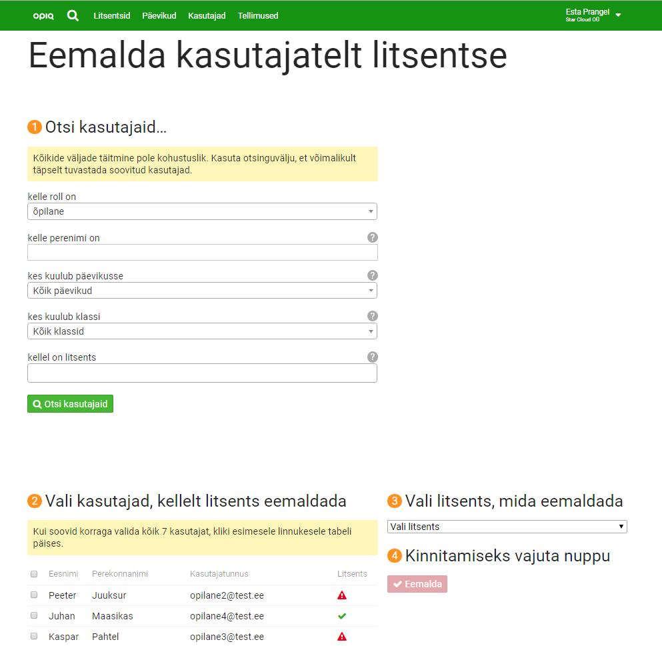Click help icon next to perenimi field
This screenshot has height=646, width=662.
pyautogui.click(x=373, y=237)
